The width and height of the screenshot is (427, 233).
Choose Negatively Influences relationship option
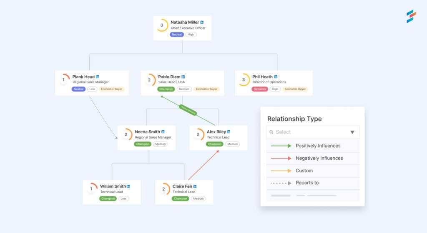point(313,159)
